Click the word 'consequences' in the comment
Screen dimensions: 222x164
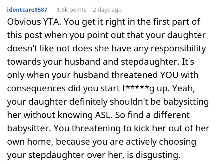pos(36,89)
